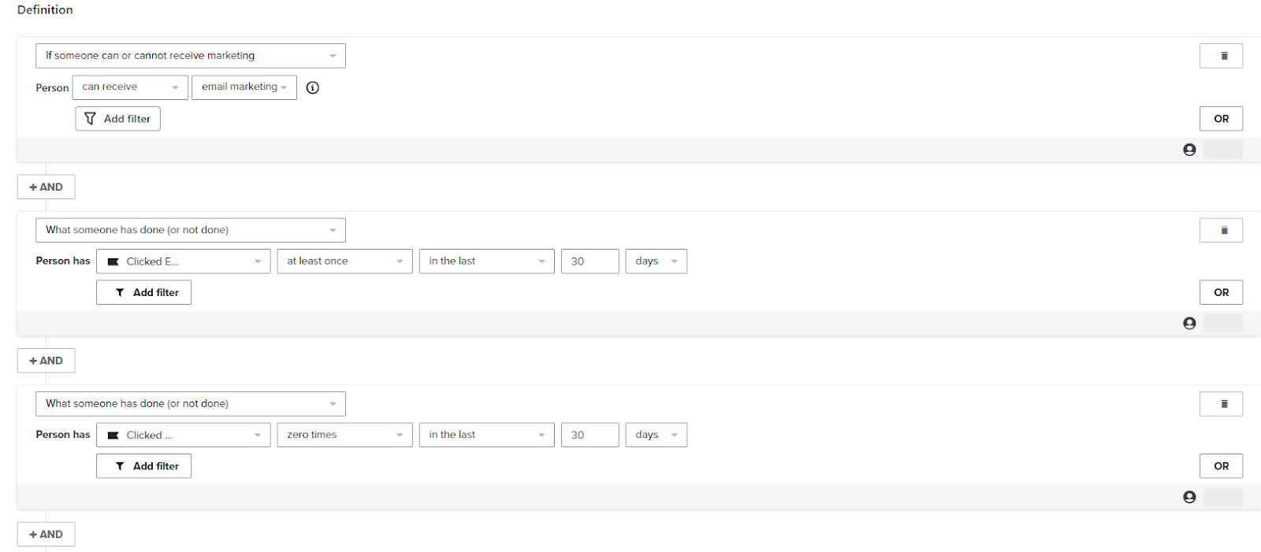Click Add filter in the 'zero times' condition
The image size is (1261, 552).
pos(143,466)
